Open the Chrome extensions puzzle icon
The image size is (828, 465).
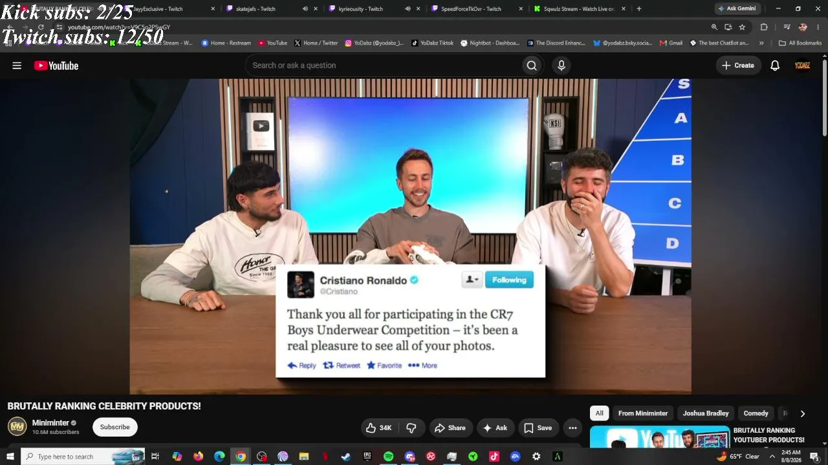(764, 27)
